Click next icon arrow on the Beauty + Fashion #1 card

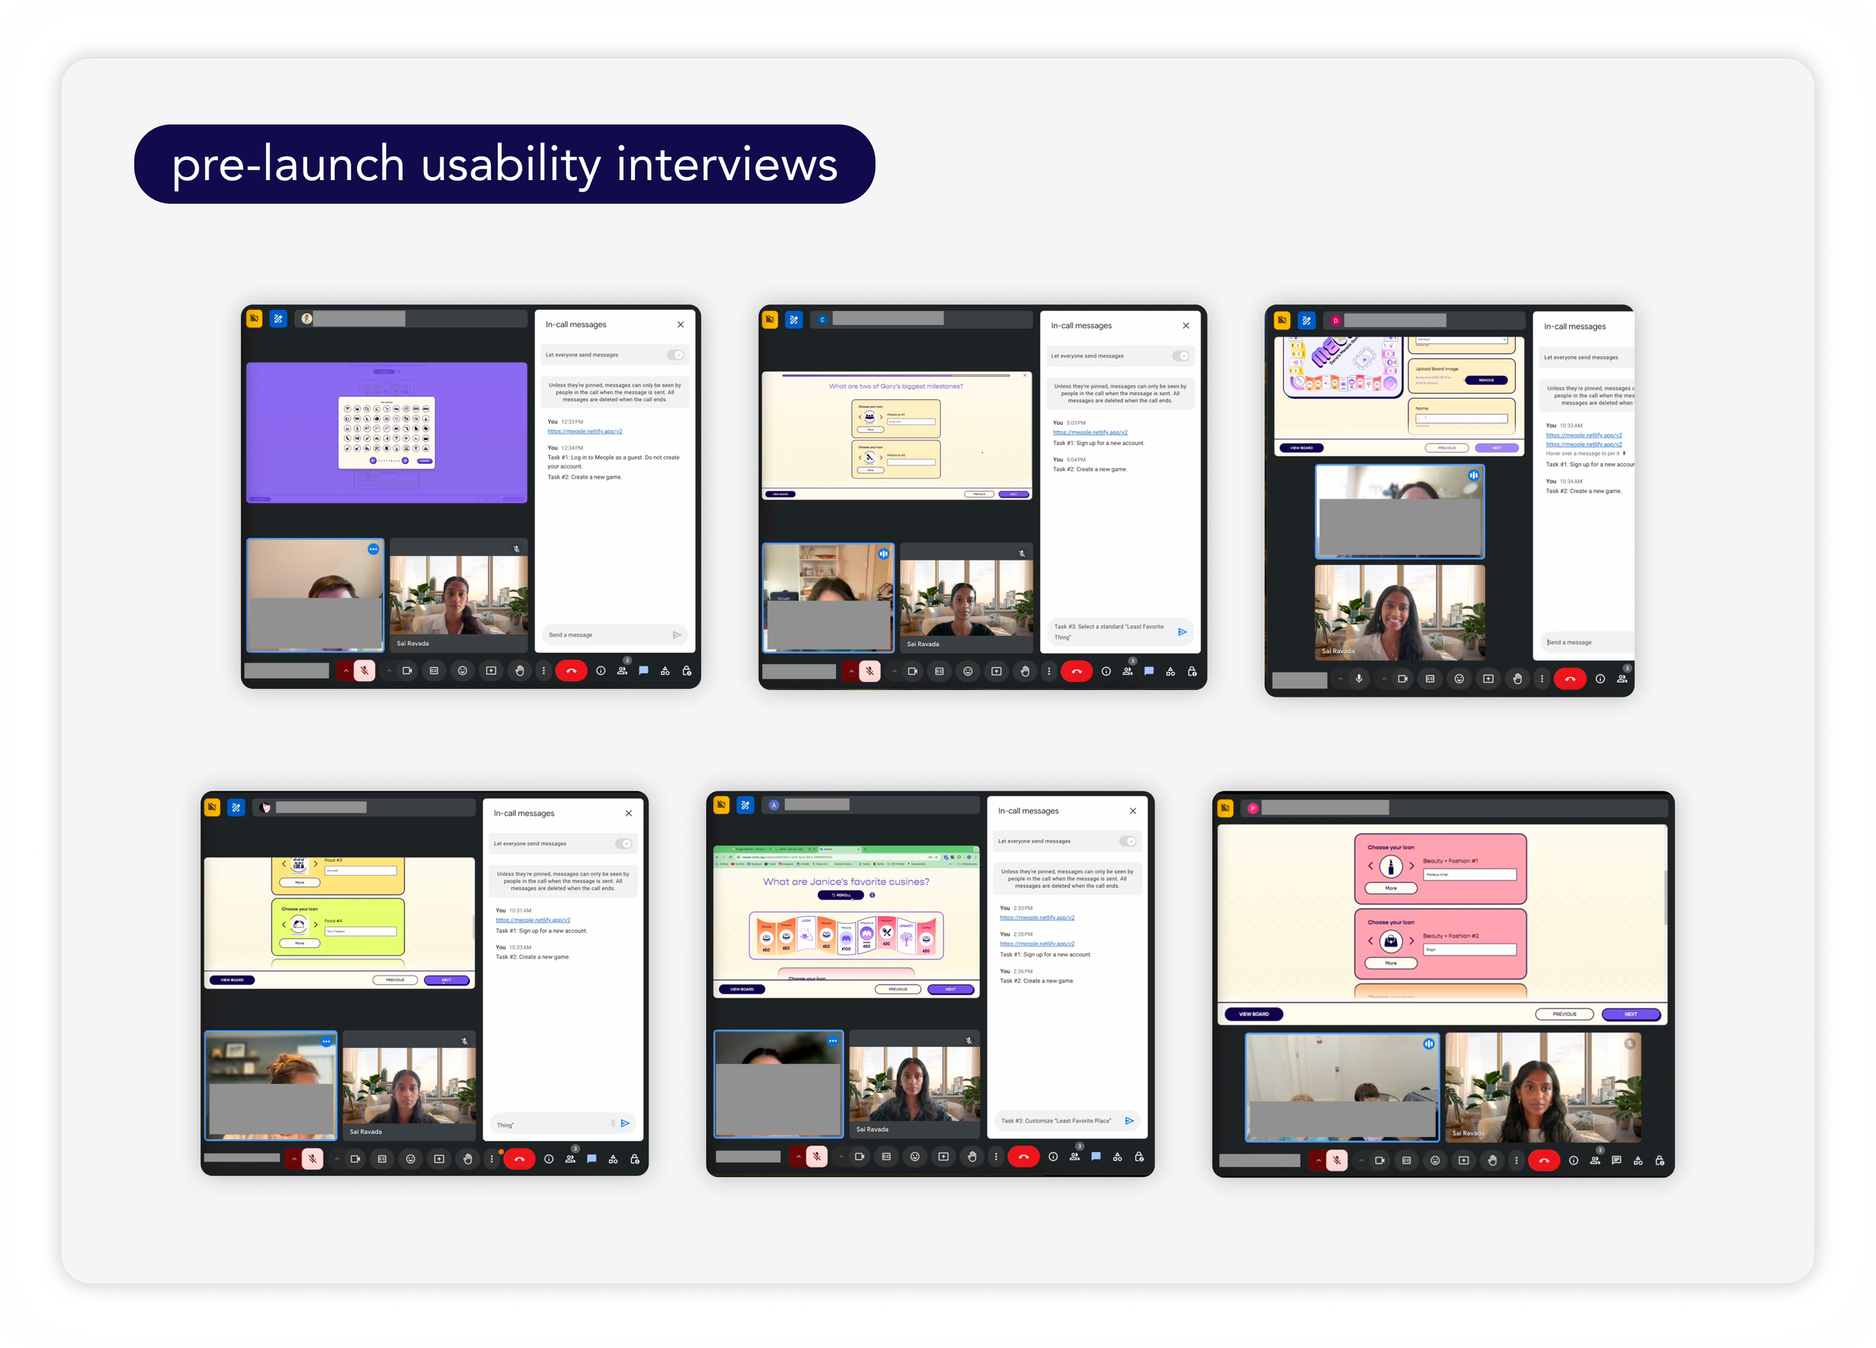(x=1412, y=866)
